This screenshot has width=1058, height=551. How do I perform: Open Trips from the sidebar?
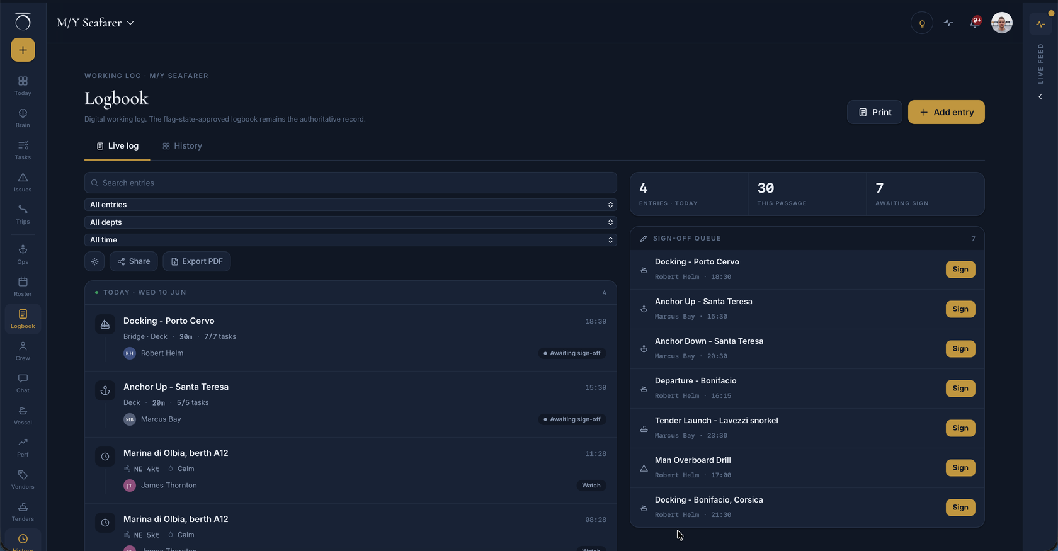coord(23,214)
